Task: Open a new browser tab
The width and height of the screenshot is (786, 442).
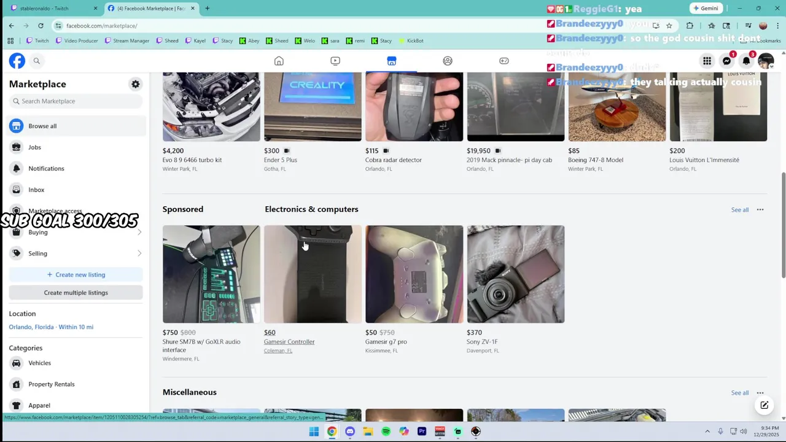Action: (207, 9)
